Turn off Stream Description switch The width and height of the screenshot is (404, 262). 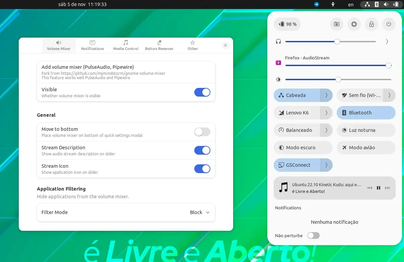pos(202,150)
